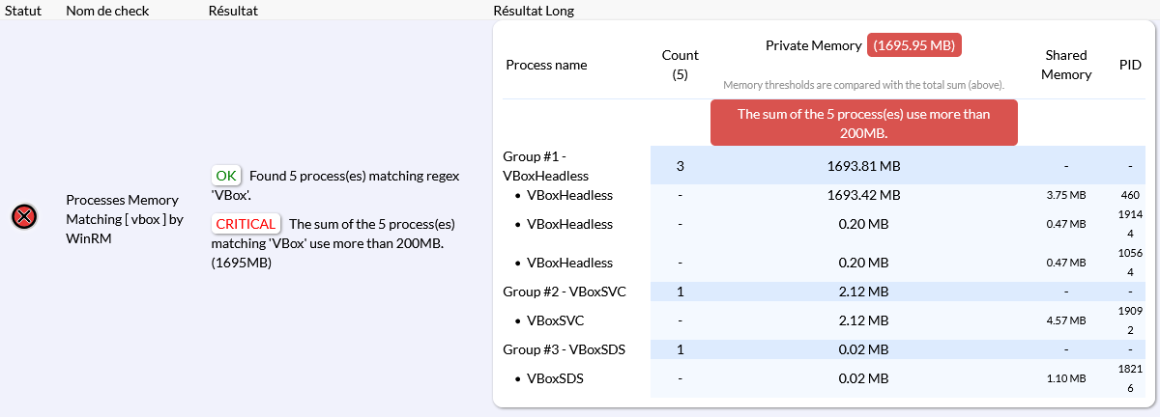1160x417 pixels.
Task: Expand Group #2 - VBoxSVC row
Action: pos(565,292)
